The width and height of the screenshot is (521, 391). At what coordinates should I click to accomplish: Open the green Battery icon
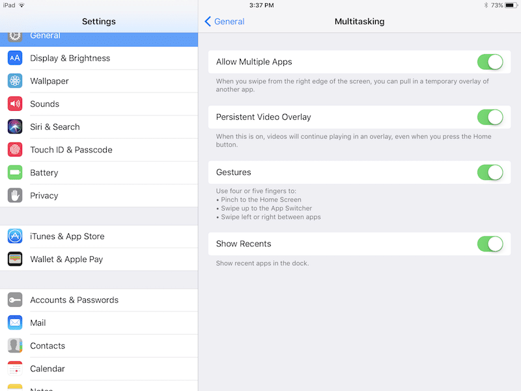tap(15, 173)
